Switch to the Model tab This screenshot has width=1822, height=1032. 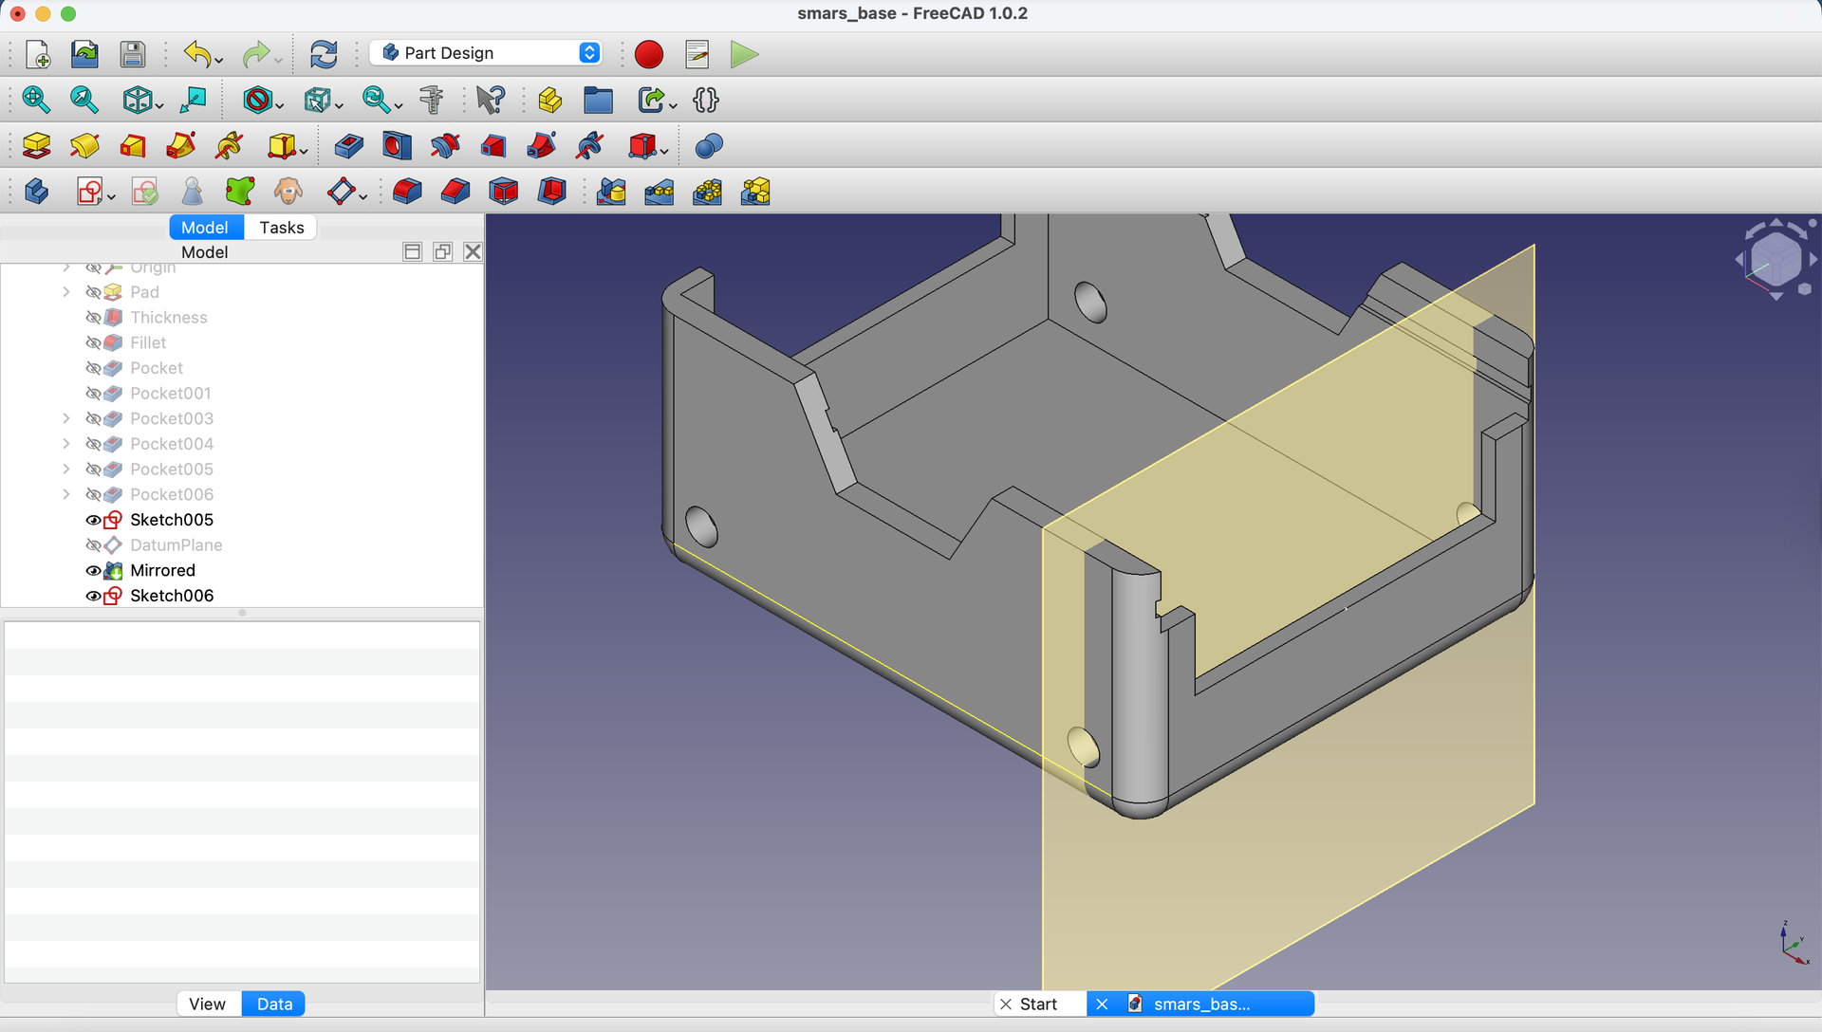(x=205, y=228)
